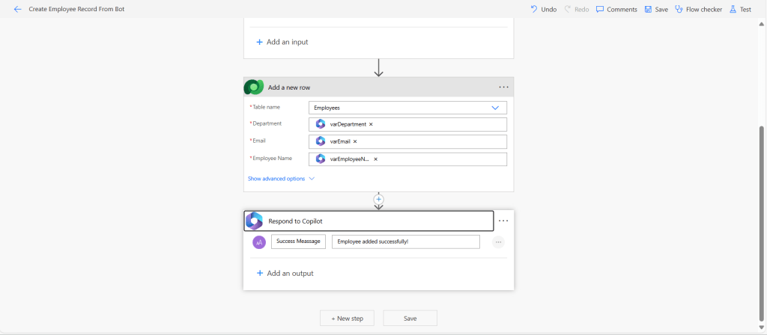Expand the Table name Employees dropdown
This screenshot has width=767, height=335.
[x=494, y=108]
